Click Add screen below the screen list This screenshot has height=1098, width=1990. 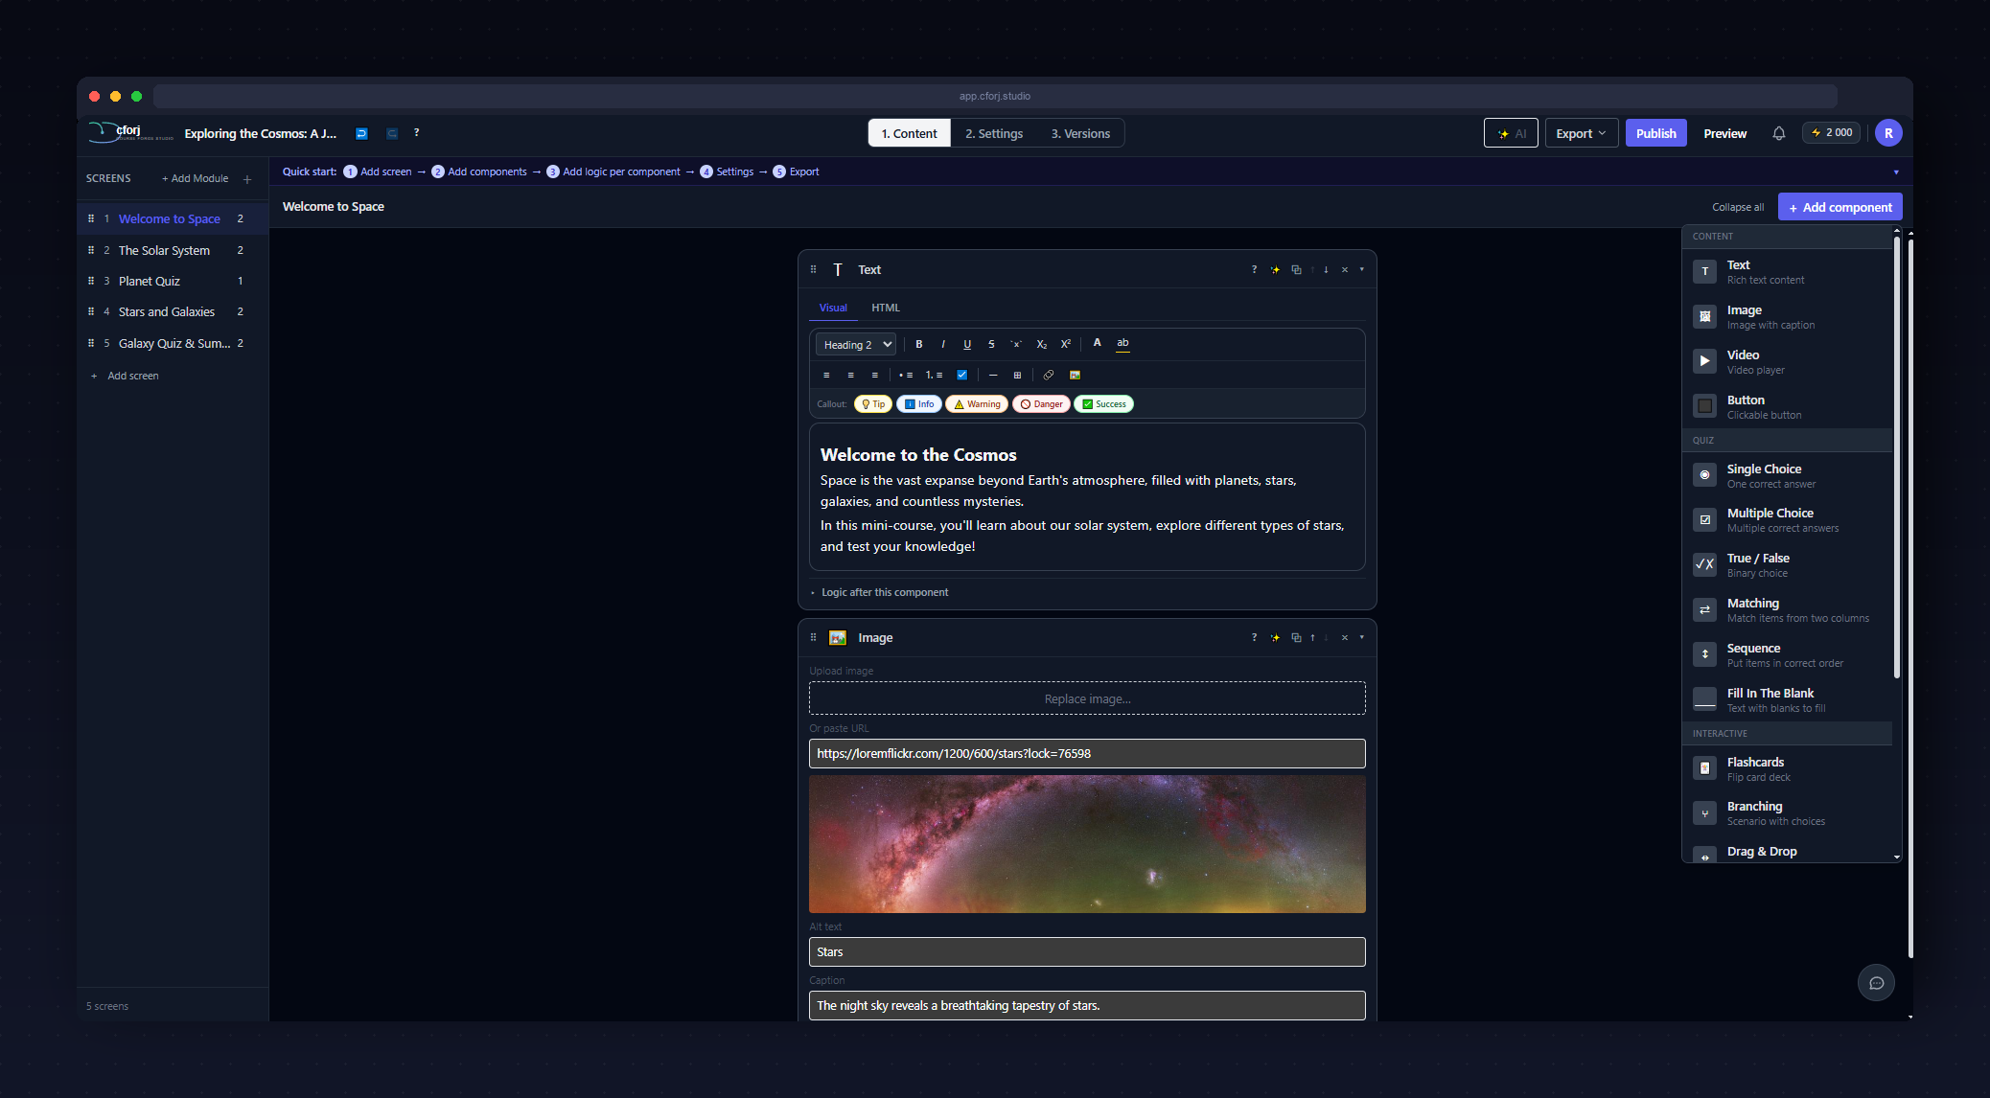[127, 376]
